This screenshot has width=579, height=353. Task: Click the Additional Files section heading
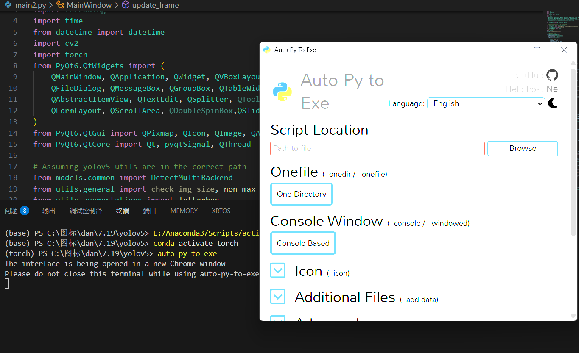point(345,297)
